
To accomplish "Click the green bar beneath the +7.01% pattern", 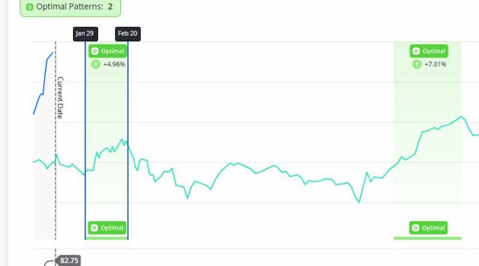I will click(x=427, y=238).
